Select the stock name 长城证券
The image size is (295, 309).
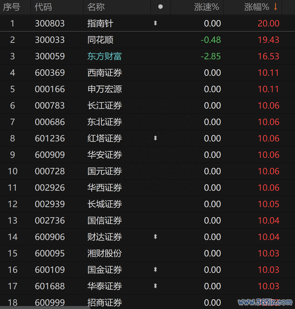105,204
